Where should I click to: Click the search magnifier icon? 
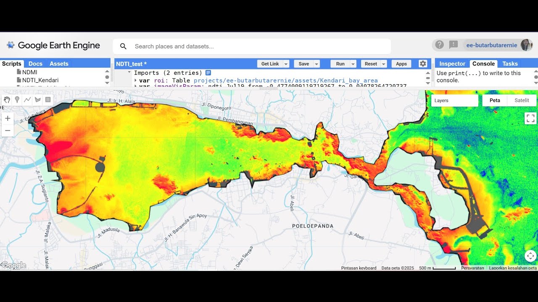click(x=123, y=46)
